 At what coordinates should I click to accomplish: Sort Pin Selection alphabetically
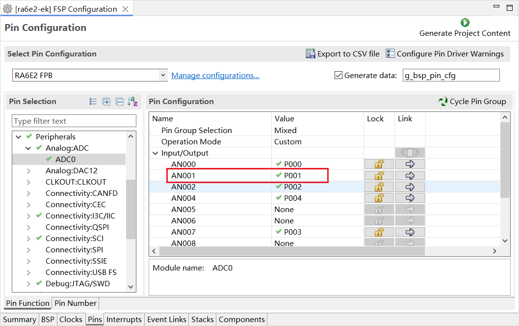(x=132, y=102)
